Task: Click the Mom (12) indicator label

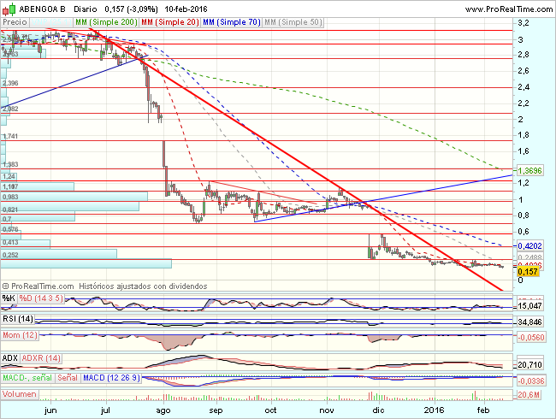Action: point(20,335)
